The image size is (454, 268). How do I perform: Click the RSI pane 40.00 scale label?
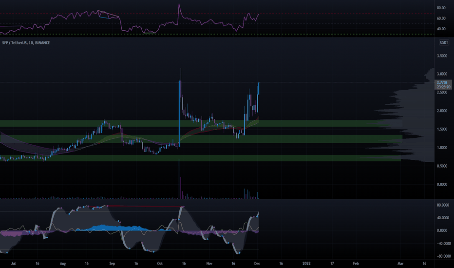(441, 29)
